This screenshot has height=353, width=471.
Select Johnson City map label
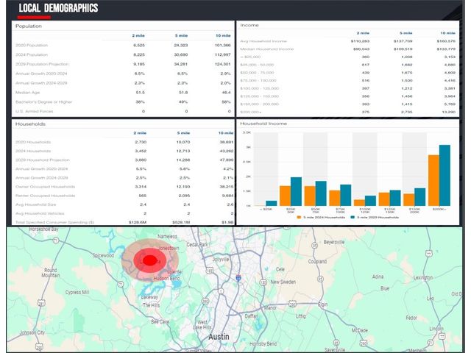coord(32,332)
